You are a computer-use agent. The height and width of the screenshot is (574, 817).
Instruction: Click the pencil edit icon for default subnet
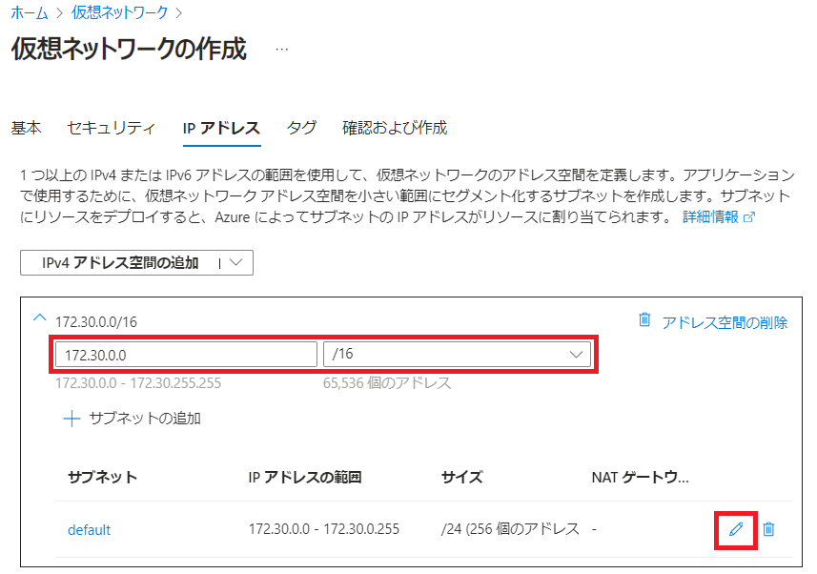[735, 529]
